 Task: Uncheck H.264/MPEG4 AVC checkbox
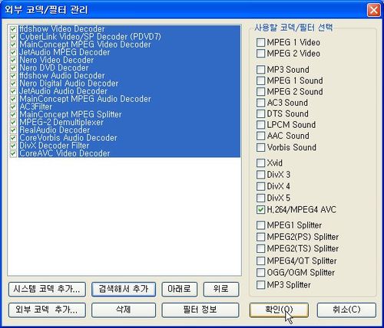pyautogui.click(x=260, y=210)
